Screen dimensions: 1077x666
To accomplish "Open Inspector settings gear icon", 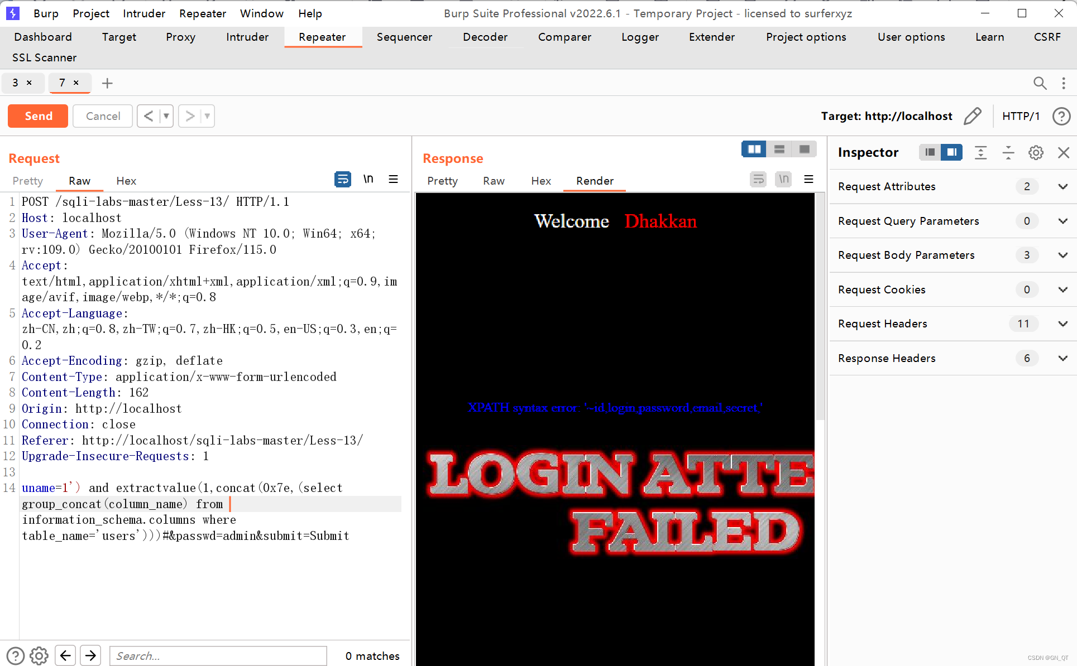I will [x=1036, y=152].
